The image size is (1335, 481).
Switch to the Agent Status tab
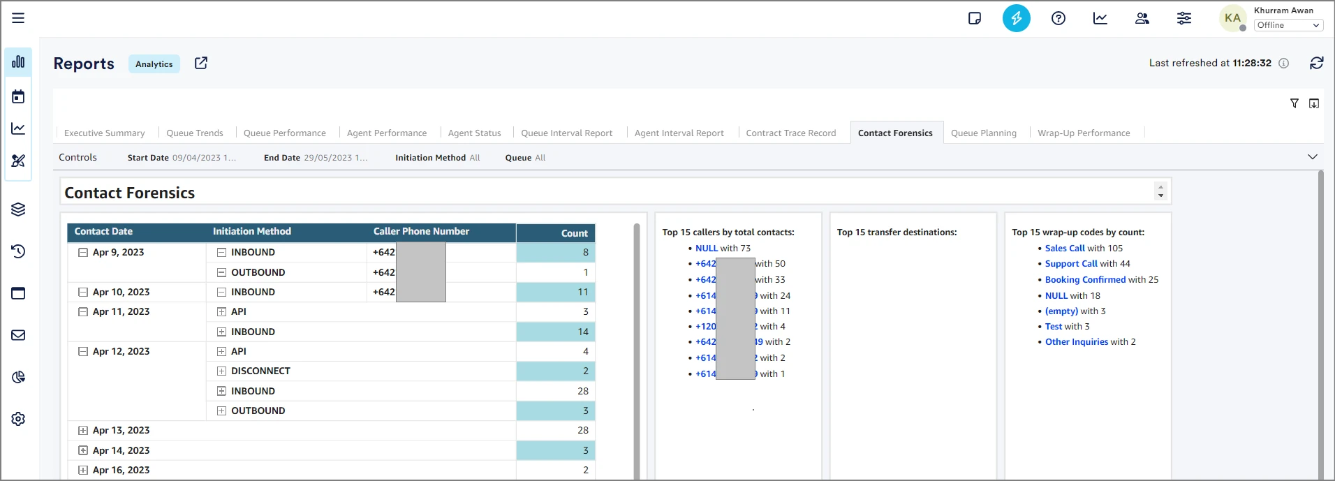[x=474, y=133]
